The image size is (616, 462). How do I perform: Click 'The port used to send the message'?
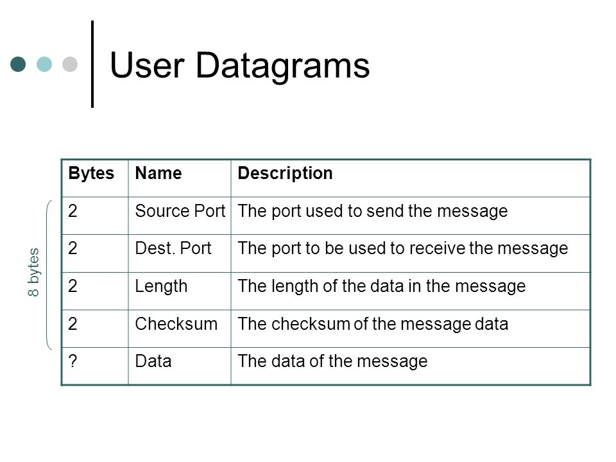pos(373,211)
